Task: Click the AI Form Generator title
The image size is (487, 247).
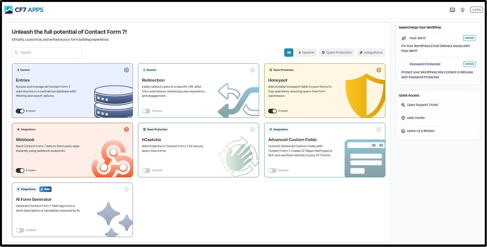Action: 34,199
